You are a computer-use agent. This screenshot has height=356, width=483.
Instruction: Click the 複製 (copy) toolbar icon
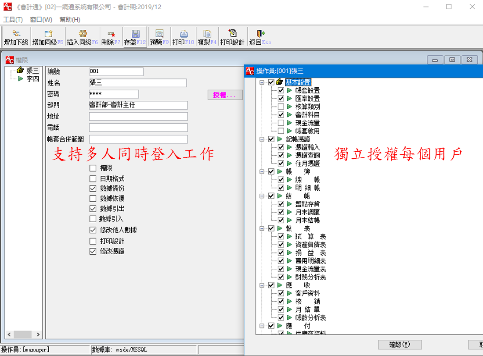click(x=206, y=37)
